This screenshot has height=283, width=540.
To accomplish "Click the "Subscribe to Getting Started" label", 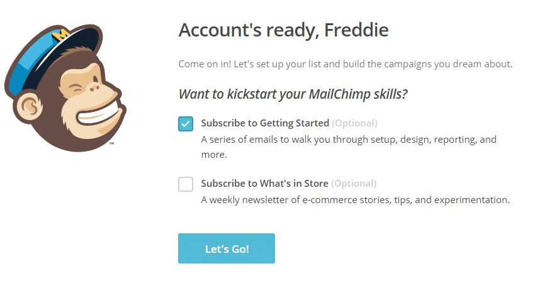I will point(265,123).
